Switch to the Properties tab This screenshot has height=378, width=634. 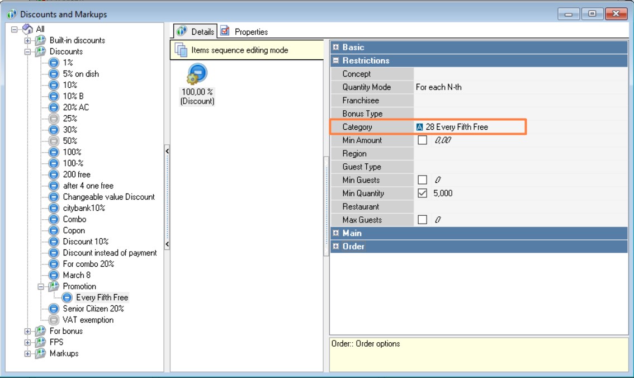coord(245,32)
